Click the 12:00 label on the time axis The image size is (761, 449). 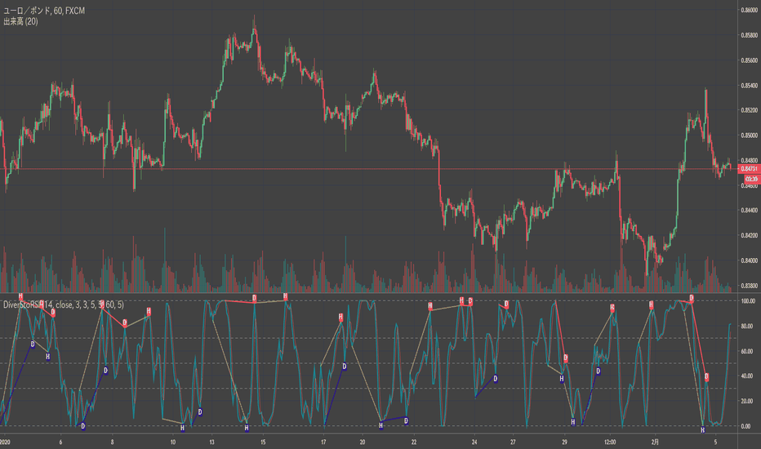click(x=610, y=442)
